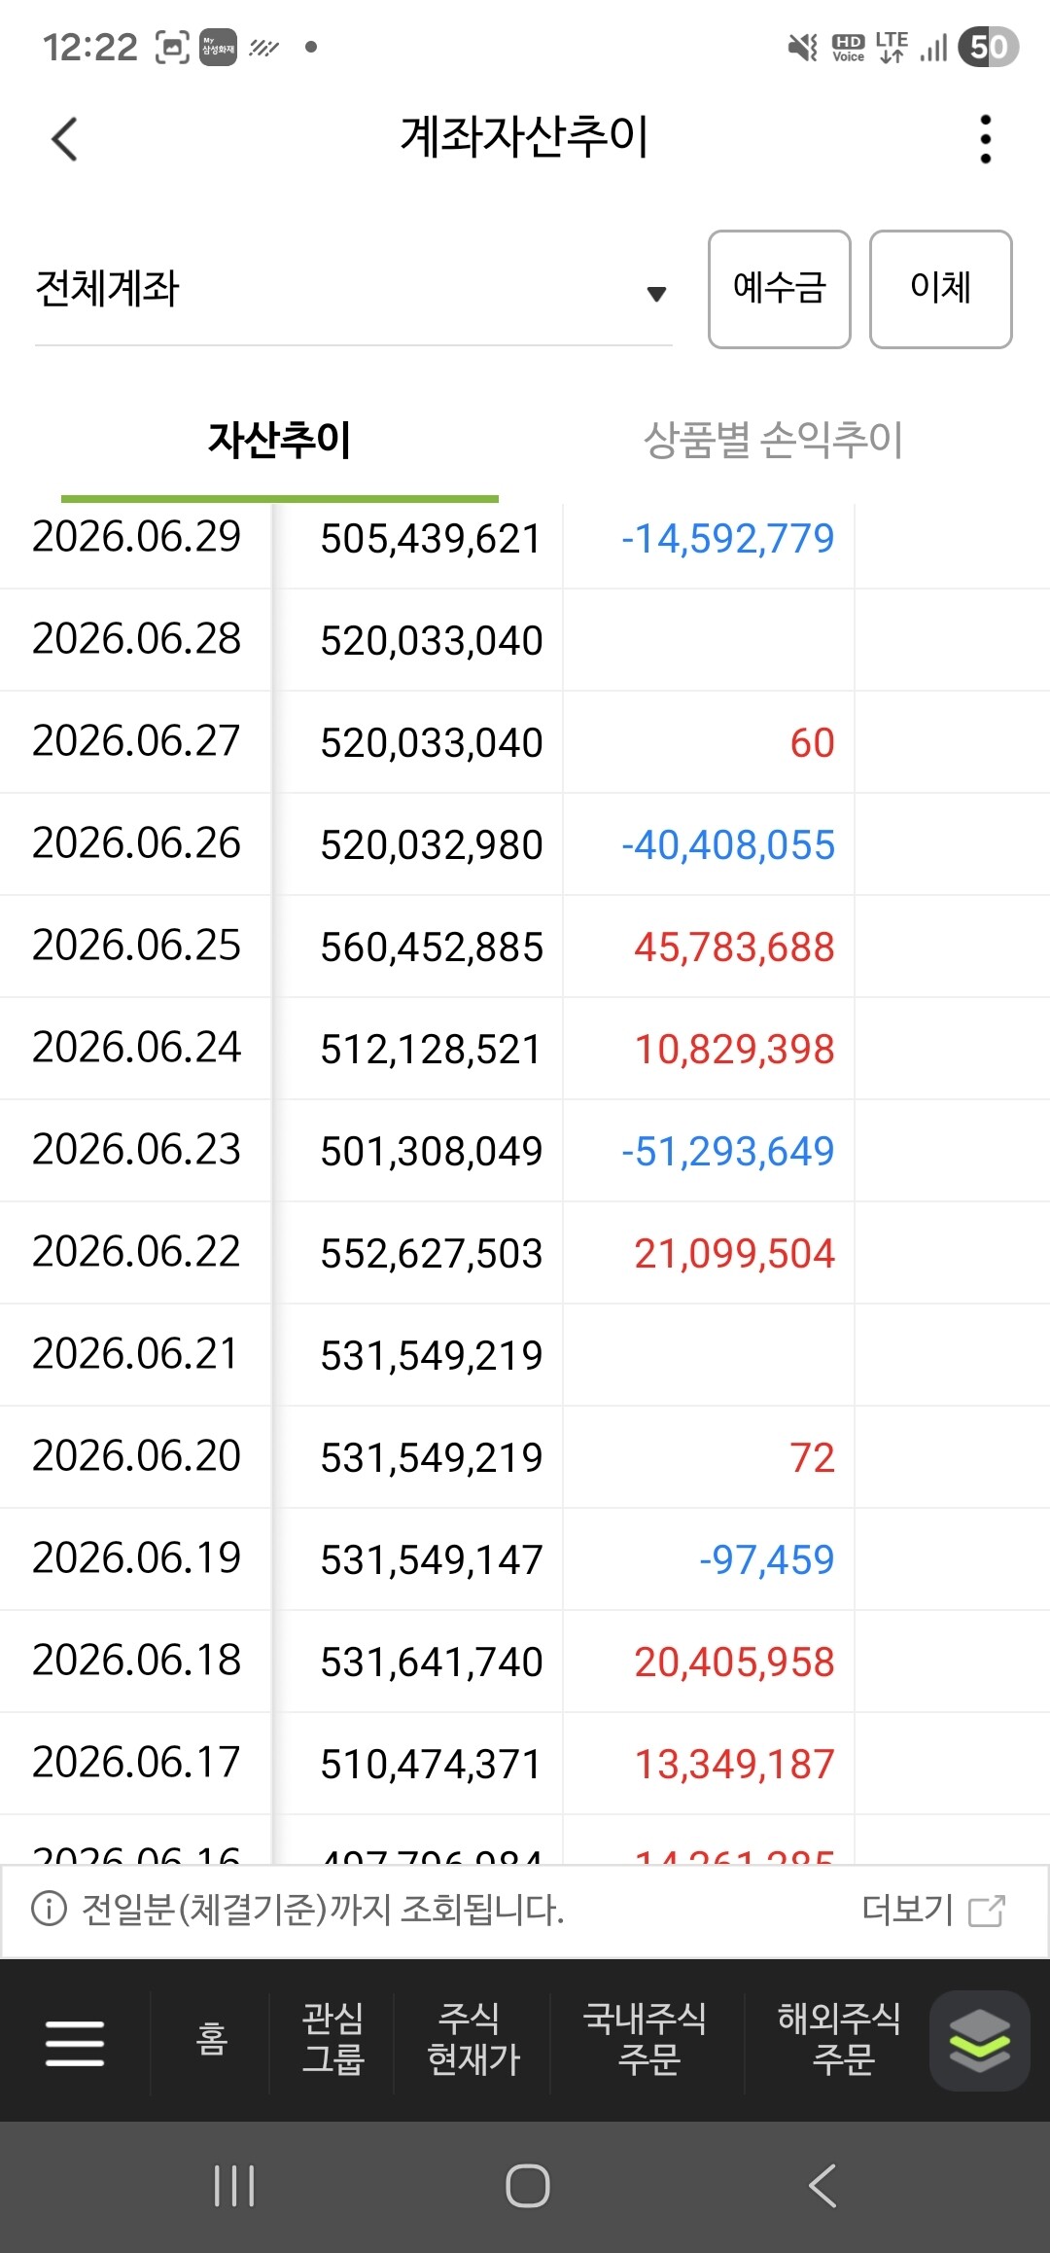
Task: Tap the back arrow in the header
Action: pos(64,139)
